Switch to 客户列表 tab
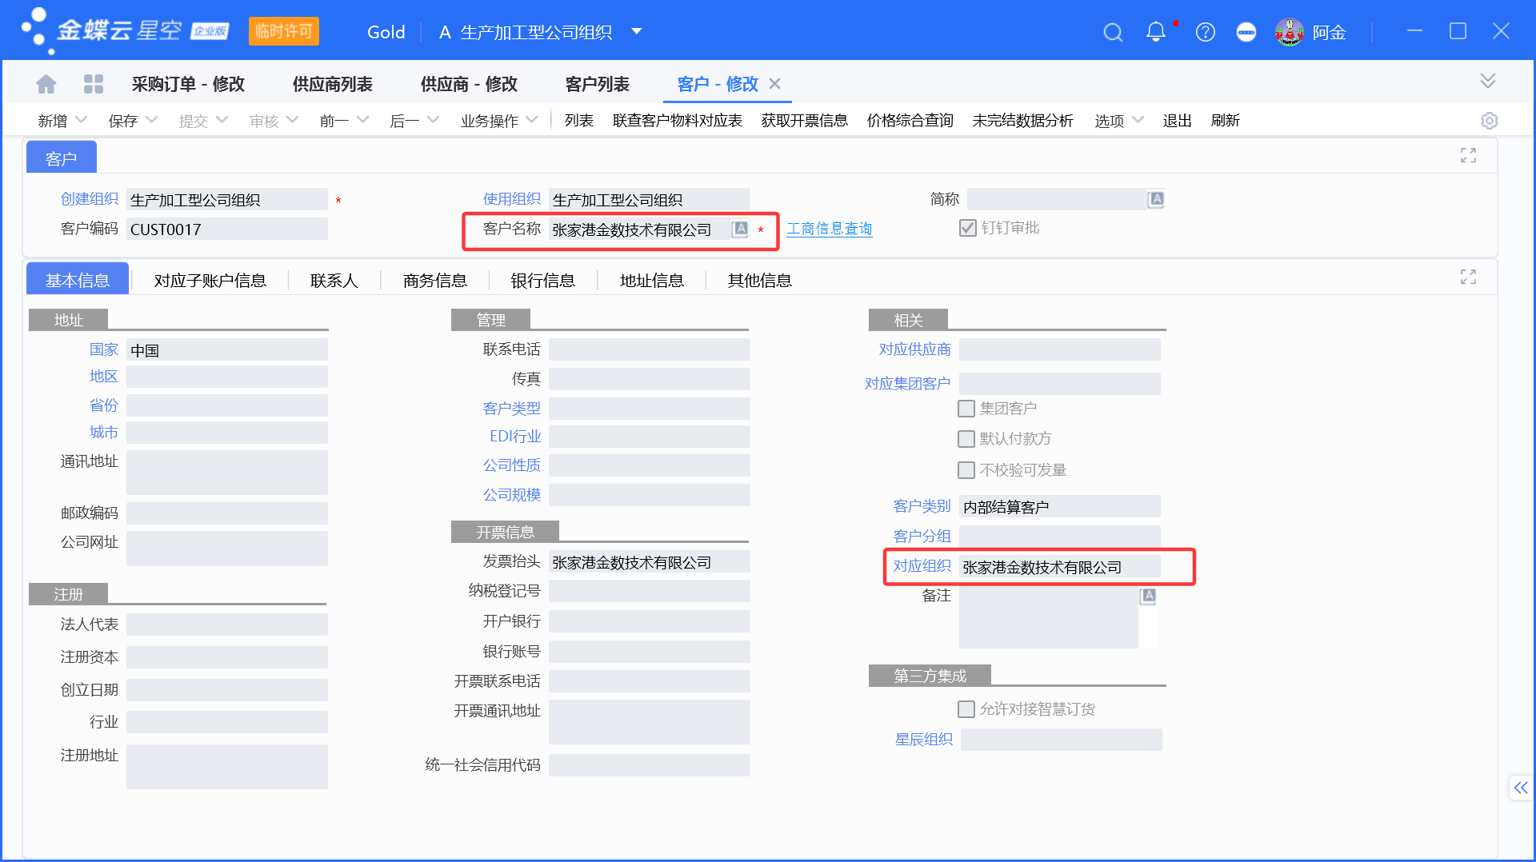This screenshot has width=1536, height=862. point(598,84)
